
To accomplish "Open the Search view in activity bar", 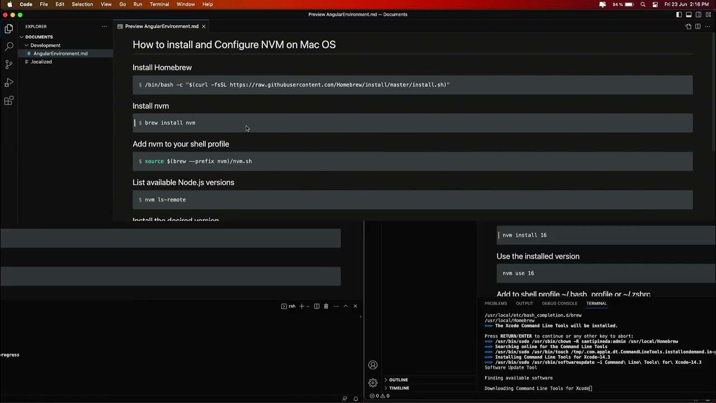I will [x=9, y=46].
